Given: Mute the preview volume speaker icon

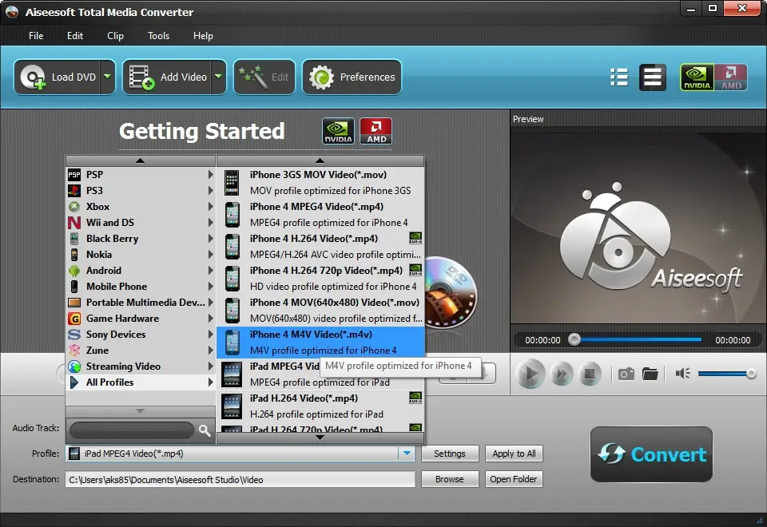Looking at the screenshot, I should pyautogui.click(x=683, y=374).
